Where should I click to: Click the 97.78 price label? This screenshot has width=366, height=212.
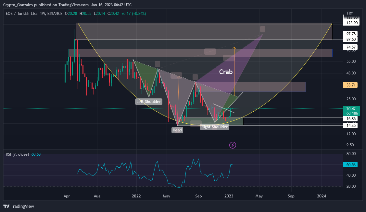click(351, 34)
